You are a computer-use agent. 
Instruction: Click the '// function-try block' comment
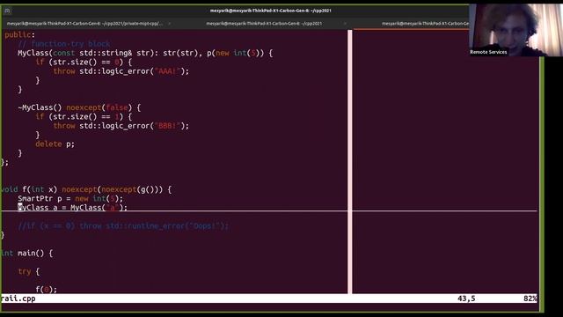[x=64, y=44]
